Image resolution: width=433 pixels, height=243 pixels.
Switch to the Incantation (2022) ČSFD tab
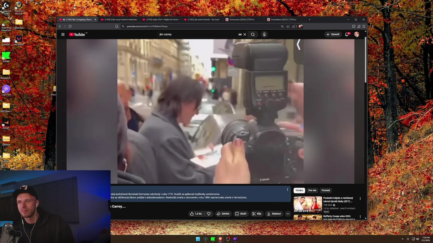tap(285, 20)
